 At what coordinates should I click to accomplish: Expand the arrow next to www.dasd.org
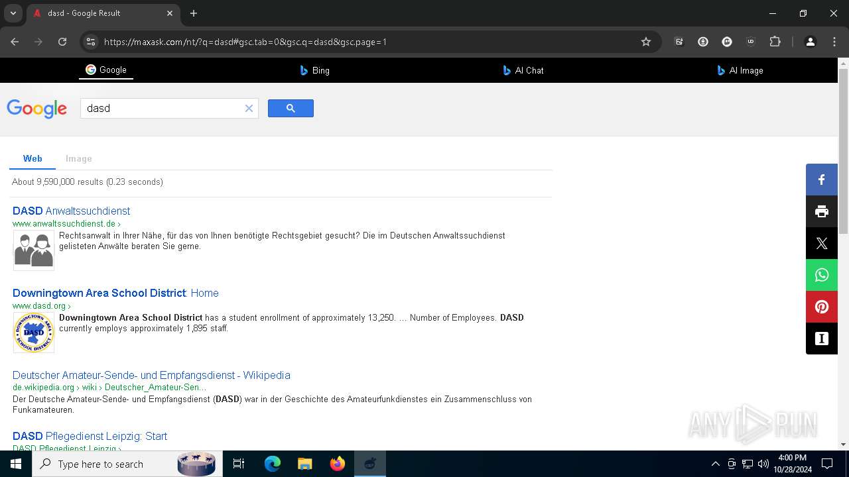(69, 306)
